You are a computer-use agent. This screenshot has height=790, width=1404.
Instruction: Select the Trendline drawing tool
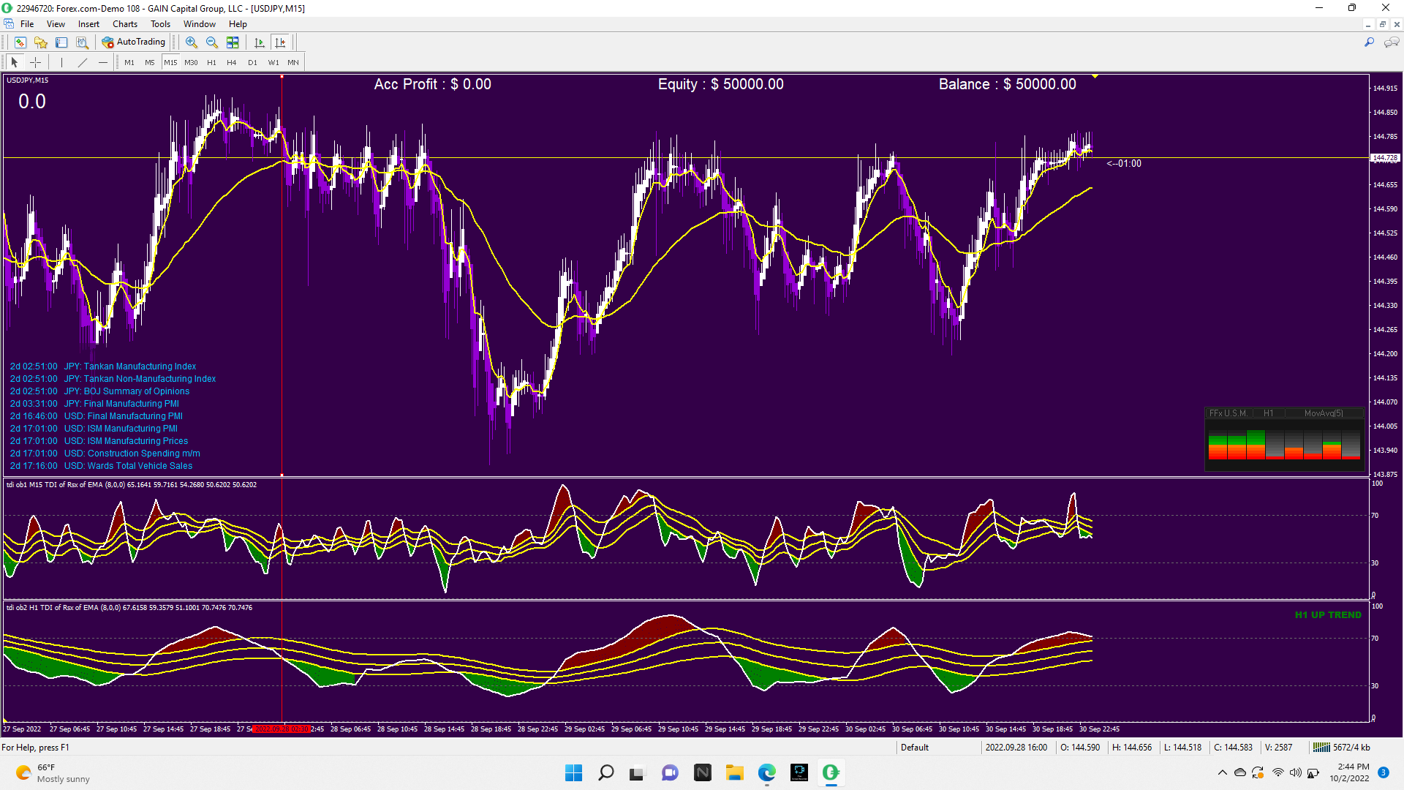coord(83,62)
